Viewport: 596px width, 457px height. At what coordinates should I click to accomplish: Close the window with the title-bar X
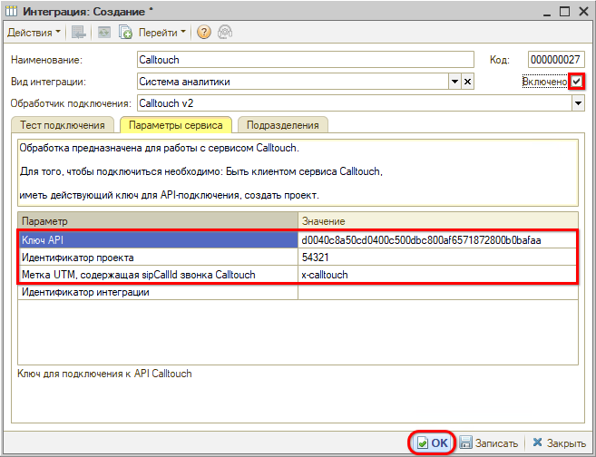tap(583, 12)
